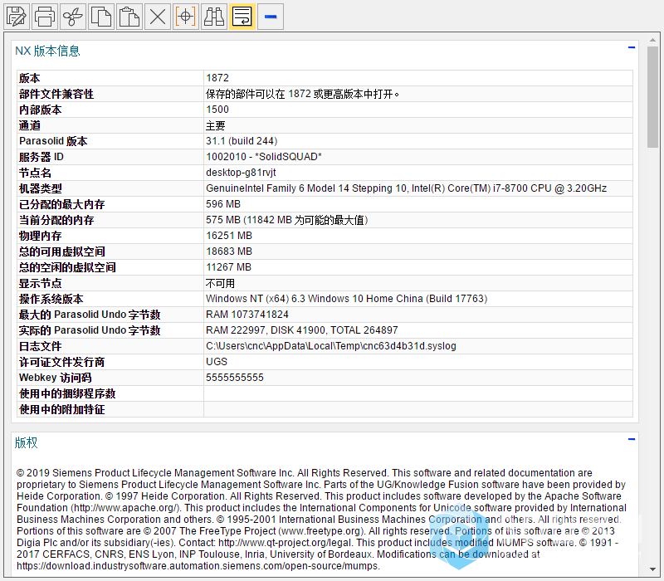Image resolution: width=664 pixels, height=581 pixels.
Task: Click the syslog file path
Action: 330,346
